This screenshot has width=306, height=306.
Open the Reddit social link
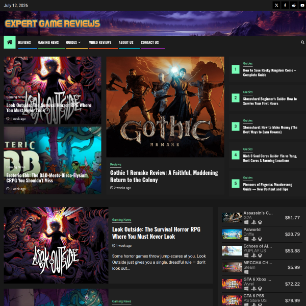click(x=294, y=5)
